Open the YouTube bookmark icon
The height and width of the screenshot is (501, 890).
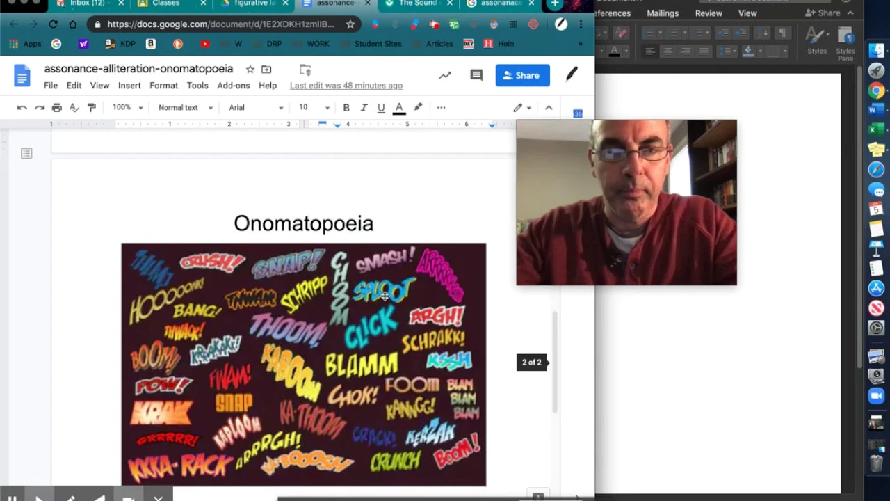pos(204,44)
